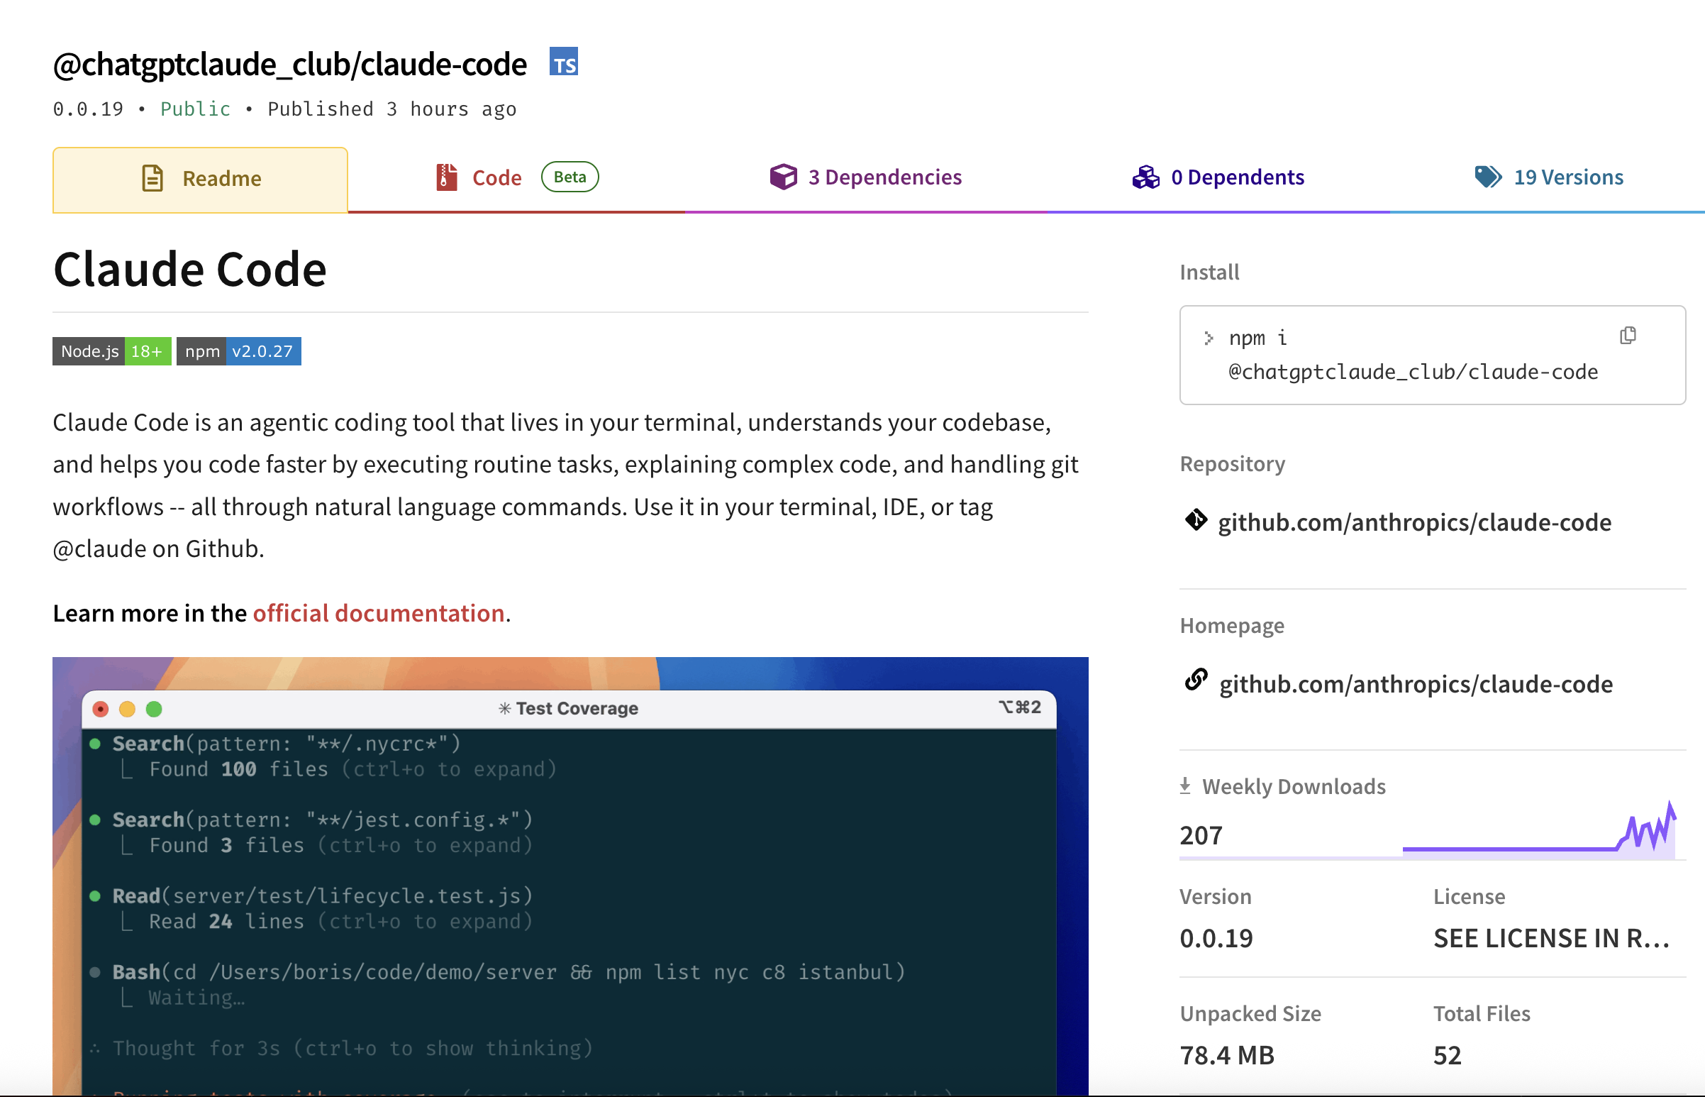This screenshot has height=1097, width=1705.
Task: Click the Test Coverage terminal screenshot
Action: point(570,876)
